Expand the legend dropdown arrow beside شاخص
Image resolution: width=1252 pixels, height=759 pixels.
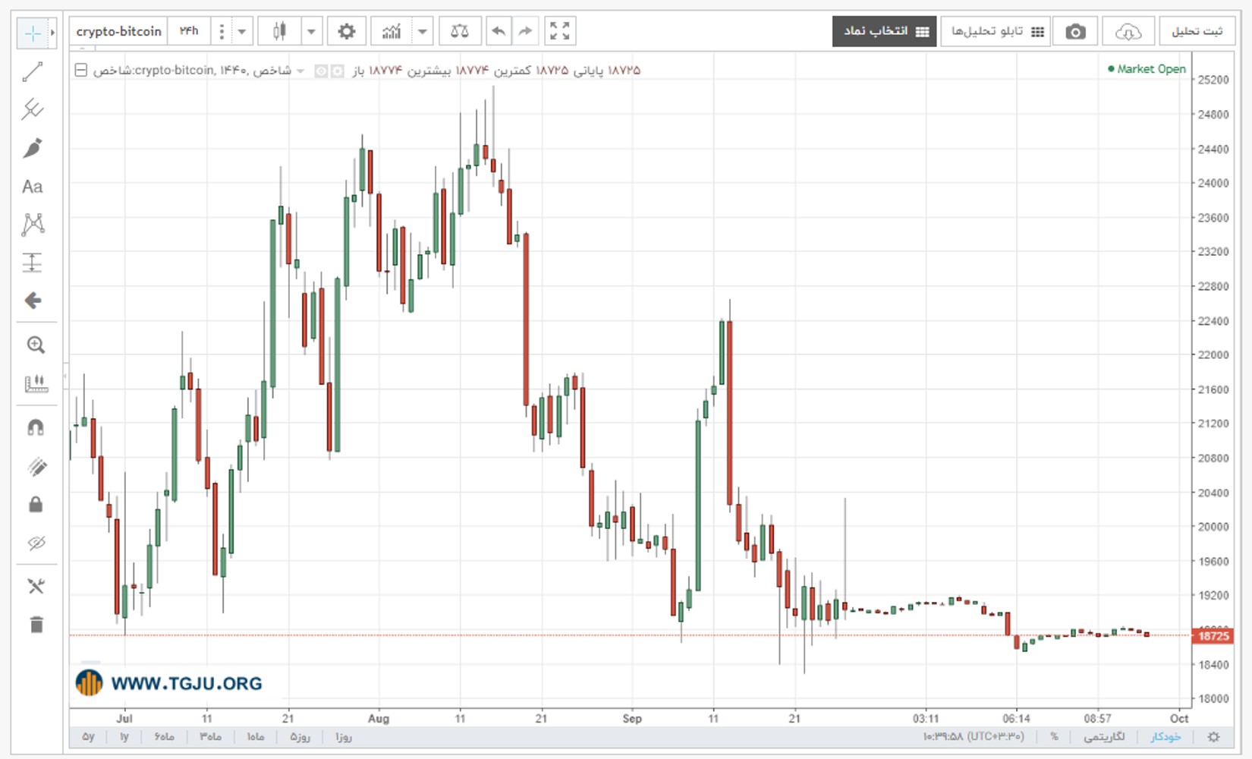pyautogui.click(x=300, y=71)
